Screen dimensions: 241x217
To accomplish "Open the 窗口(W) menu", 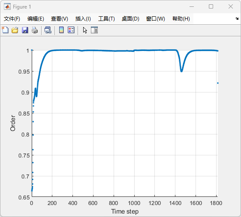I will (156, 19).
